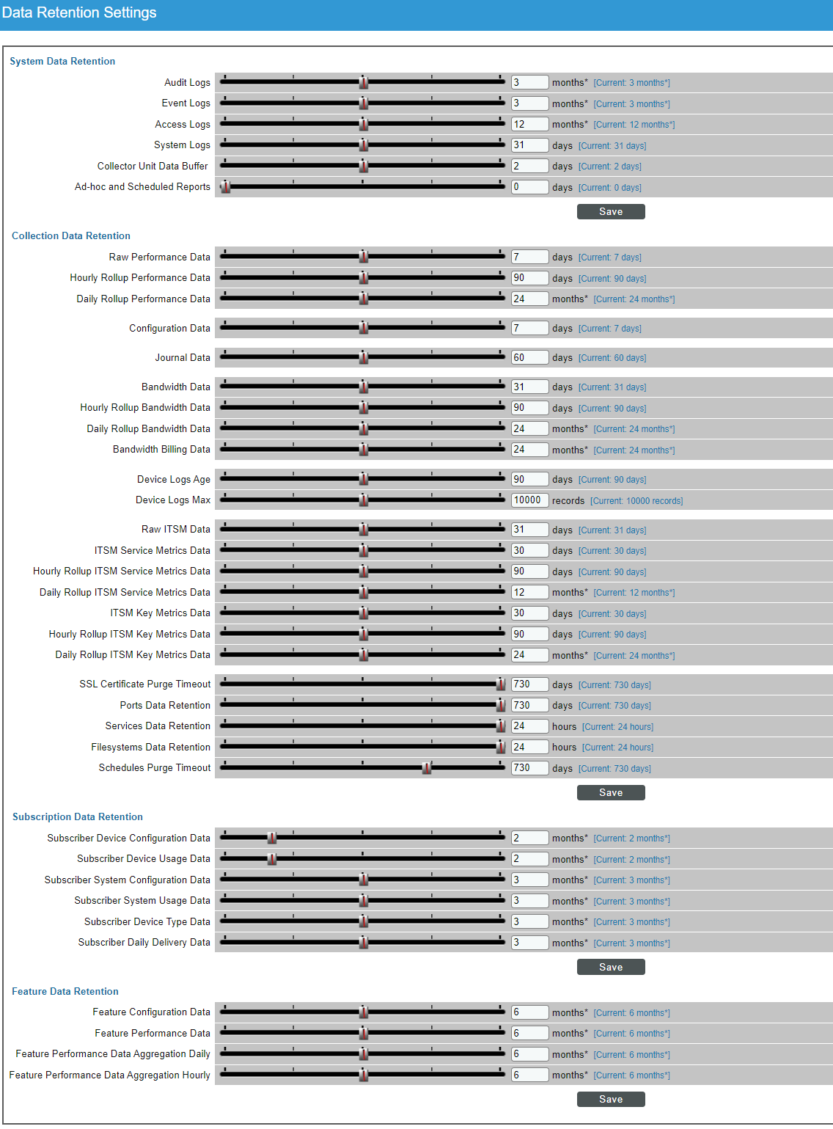Click the Ports Data Retention days field
This screenshot has height=1129, width=833.
click(x=529, y=705)
